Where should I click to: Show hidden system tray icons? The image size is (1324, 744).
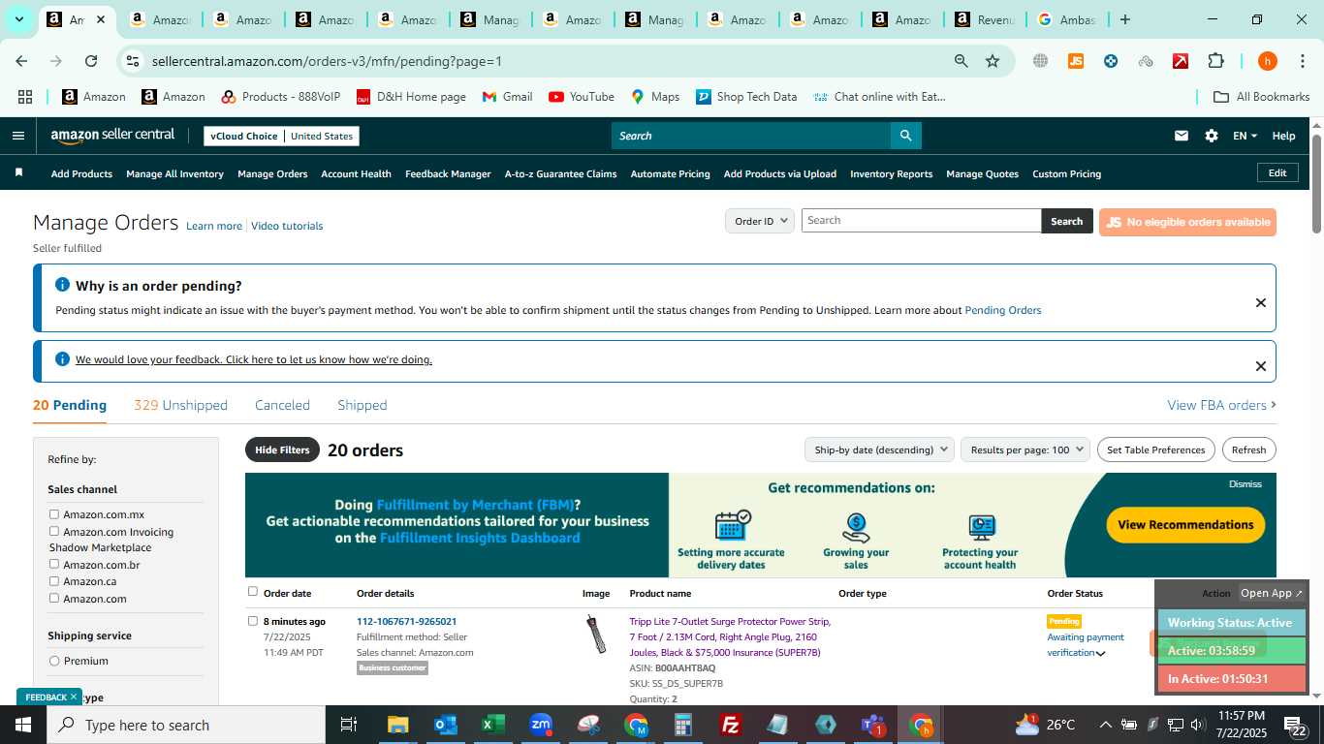click(x=1105, y=725)
